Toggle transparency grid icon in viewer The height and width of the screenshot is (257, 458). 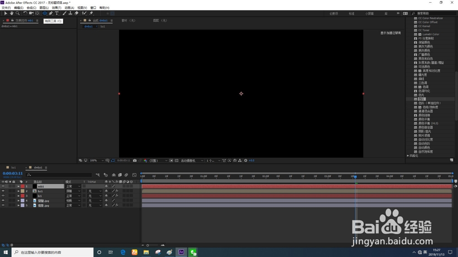[176, 161]
